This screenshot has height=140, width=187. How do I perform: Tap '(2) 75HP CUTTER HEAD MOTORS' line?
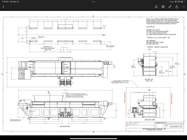pos(157,31)
